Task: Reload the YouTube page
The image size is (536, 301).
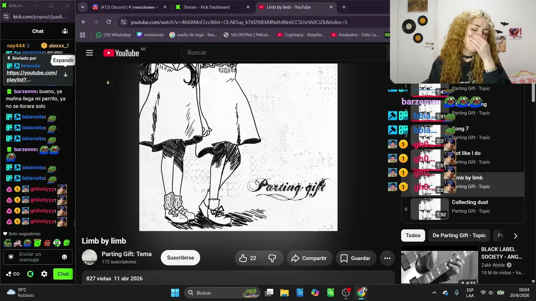Action: [109, 22]
